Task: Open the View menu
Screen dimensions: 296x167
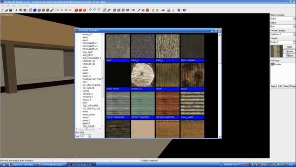Action: click(x=14, y=6)
